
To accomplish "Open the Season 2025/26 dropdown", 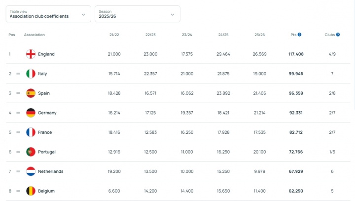I will 137,14.
